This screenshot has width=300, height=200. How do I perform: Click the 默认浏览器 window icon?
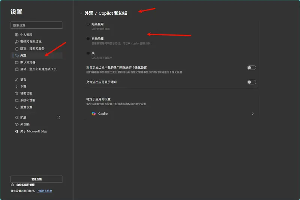click(17, 62)
